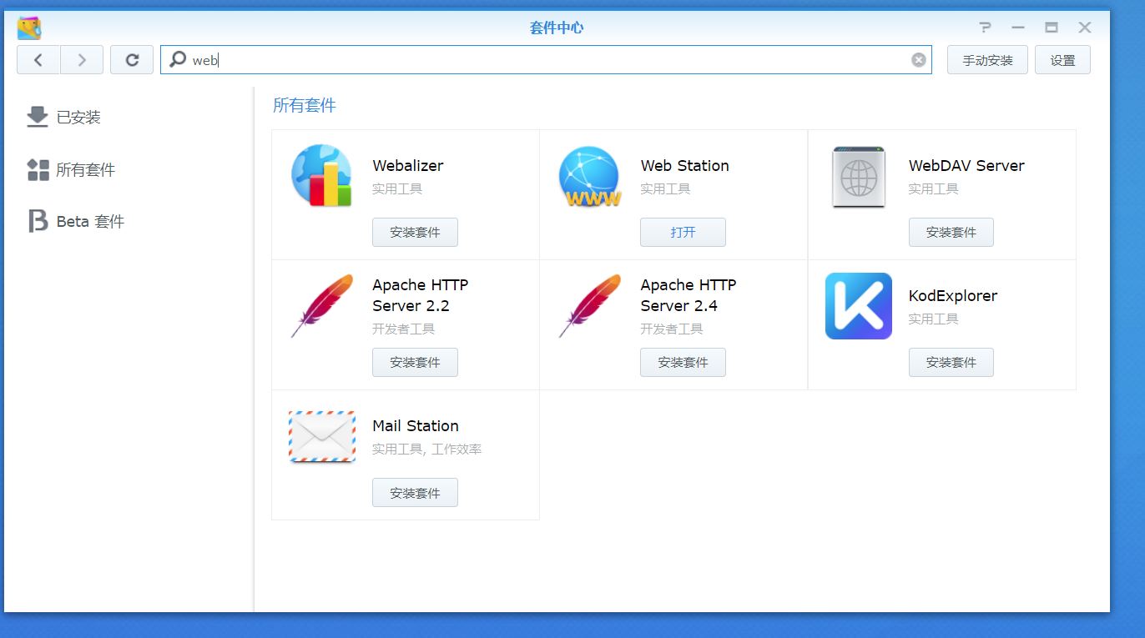Clear the search box with the X icon
1145x638 pixels.
918,58
